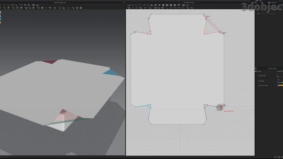This screenshot has width=283, height=159.
Task: Click the blue folded corner in 3D view
Action: point(111,73)
